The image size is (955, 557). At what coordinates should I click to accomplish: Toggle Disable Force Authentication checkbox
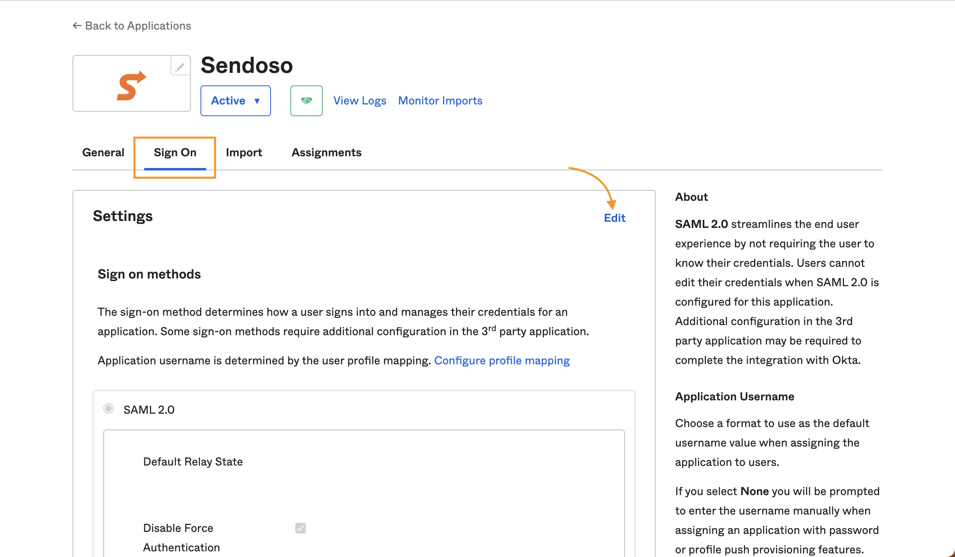(x=301, y=528)
